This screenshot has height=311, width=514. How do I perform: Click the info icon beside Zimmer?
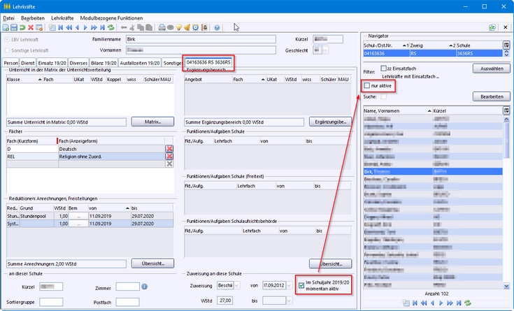click(x=144, y=286)
